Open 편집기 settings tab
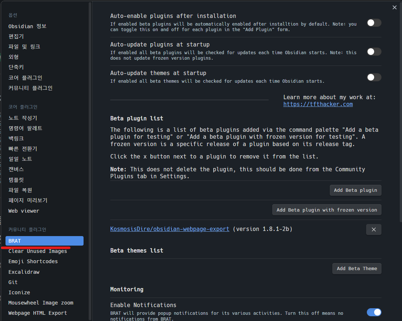This screenshot has height=321, width=402. [44, 36]
